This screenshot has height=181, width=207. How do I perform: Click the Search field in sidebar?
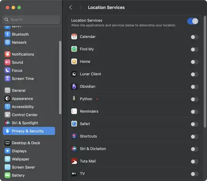(x=31, y=20)
